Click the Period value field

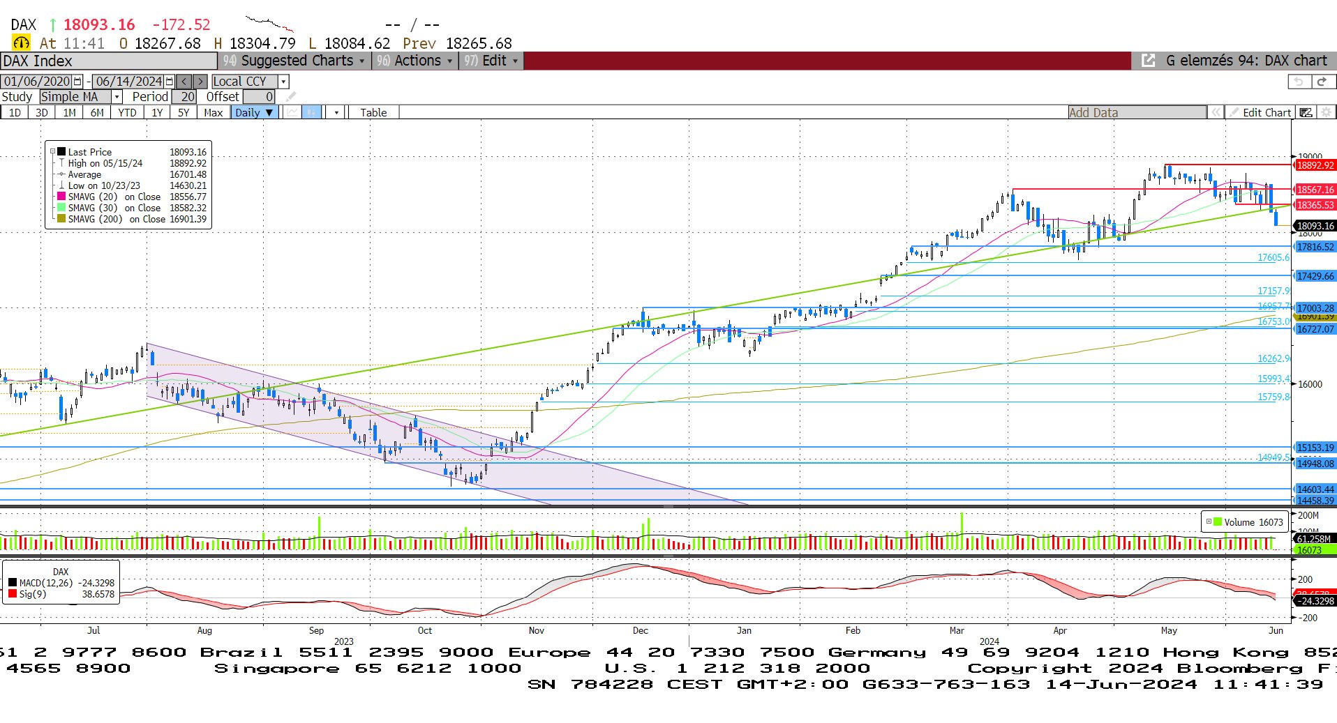click(184, 97)
